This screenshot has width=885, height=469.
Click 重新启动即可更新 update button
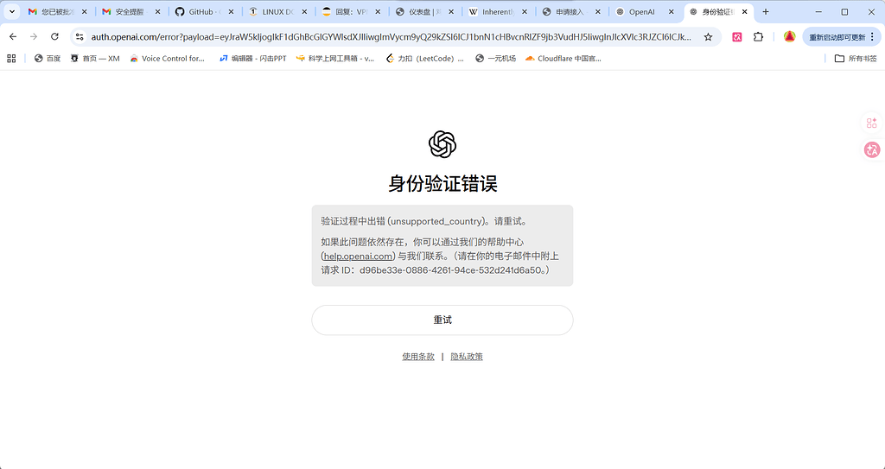click(837, 37)
